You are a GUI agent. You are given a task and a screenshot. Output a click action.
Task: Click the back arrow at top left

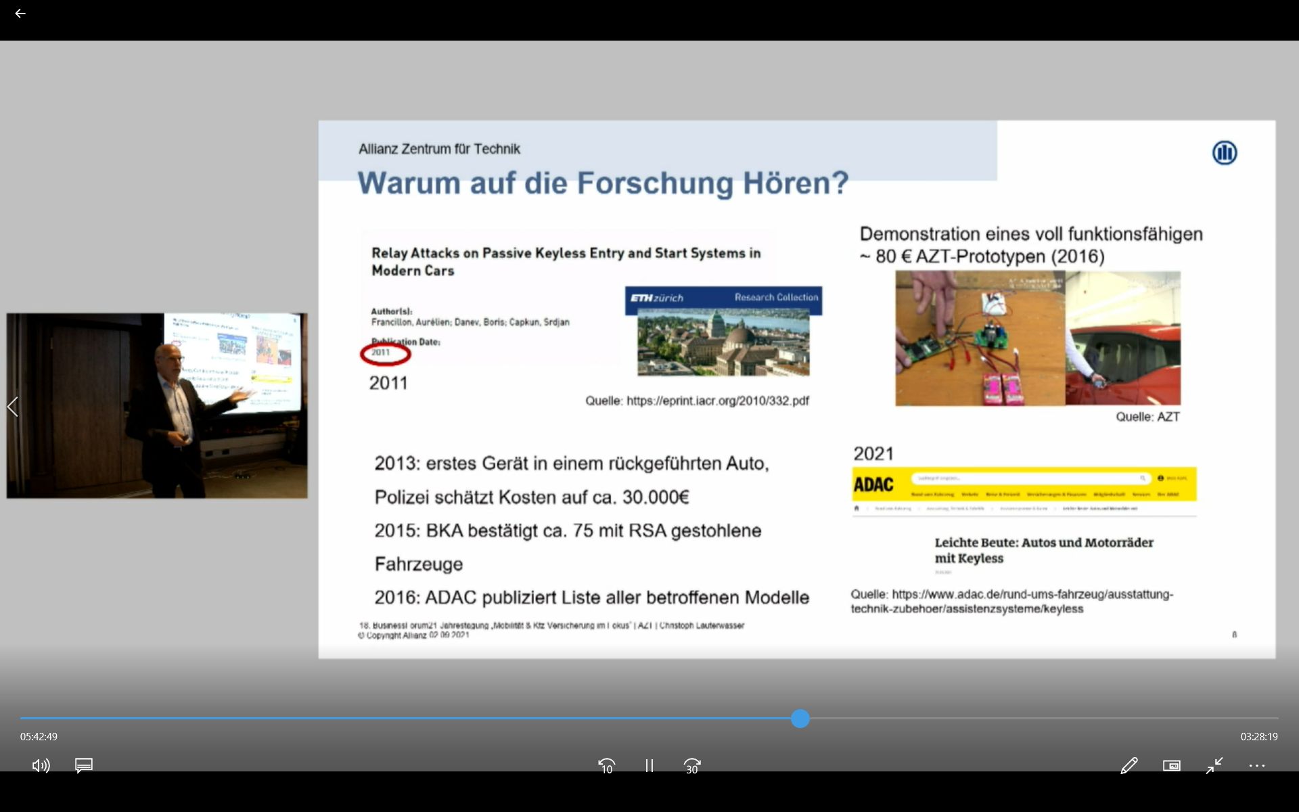[x=20, y=14]
